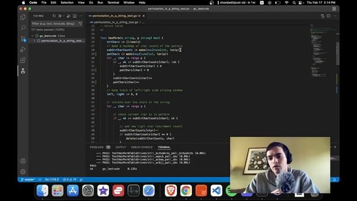
Task: Close the permutation_in_a_string_test.go tab
Action: click(x=144, y=16)
